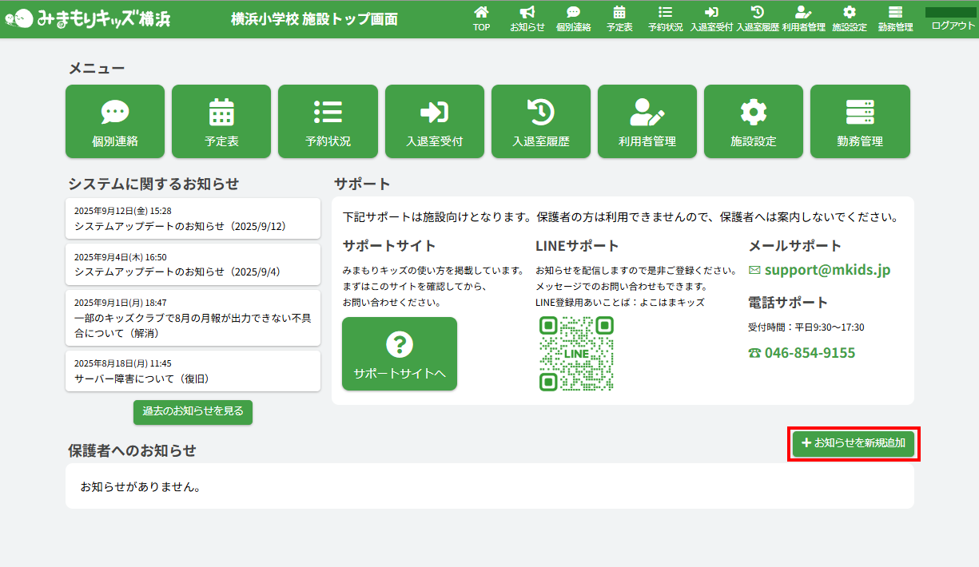The width and height of the screenshot is (979, 567).
Task: Select 予定表 in the top navigation bar
Action: click(x=619, y=18)
